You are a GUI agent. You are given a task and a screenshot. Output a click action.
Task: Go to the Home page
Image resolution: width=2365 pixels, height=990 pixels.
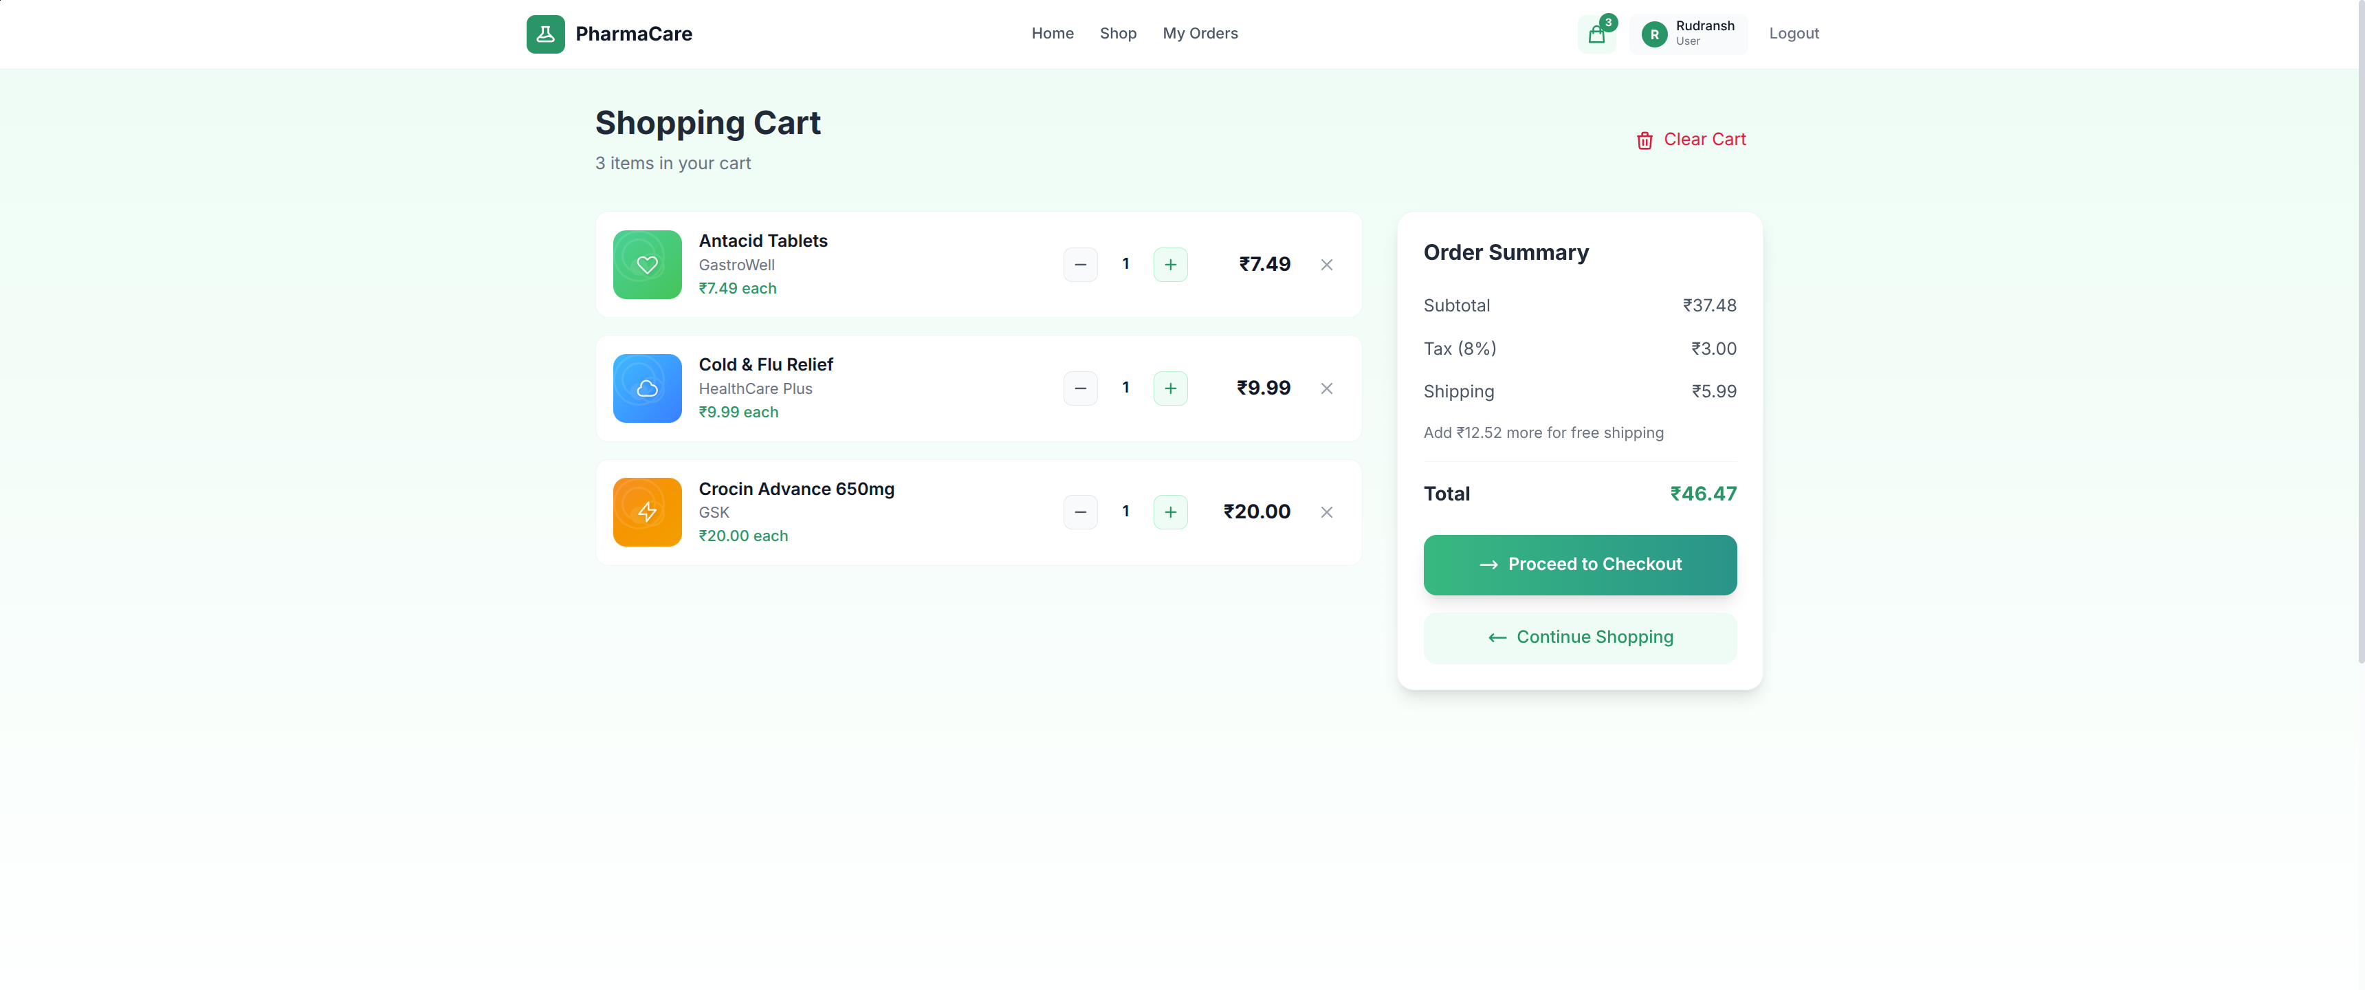(1052, 33)
